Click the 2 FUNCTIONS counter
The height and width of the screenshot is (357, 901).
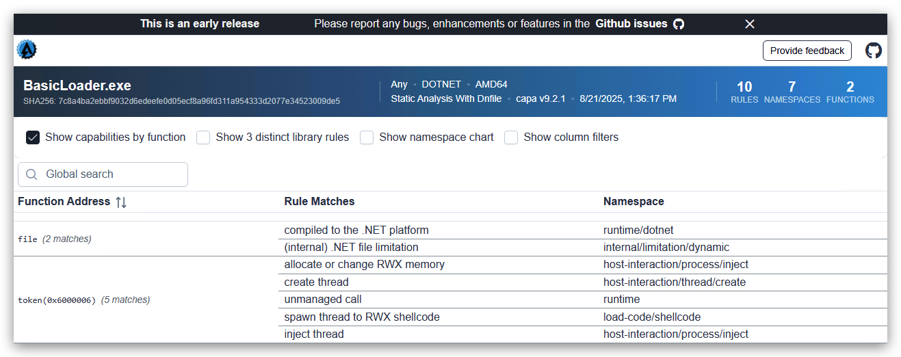click(850, 92)
